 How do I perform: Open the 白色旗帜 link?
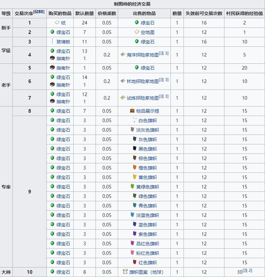tap(147, 121)
